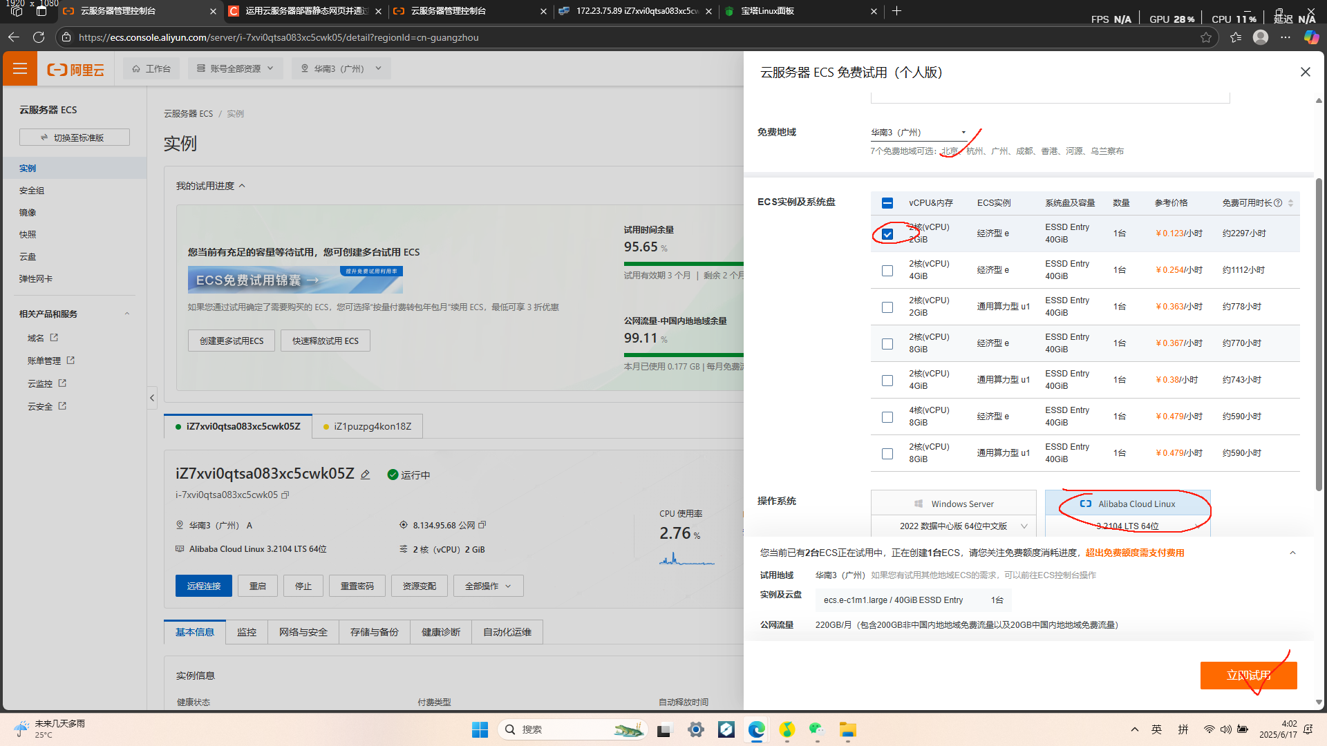
Task: Collapse the trial summary notice chevron
Action: [x=1292, y=553]
